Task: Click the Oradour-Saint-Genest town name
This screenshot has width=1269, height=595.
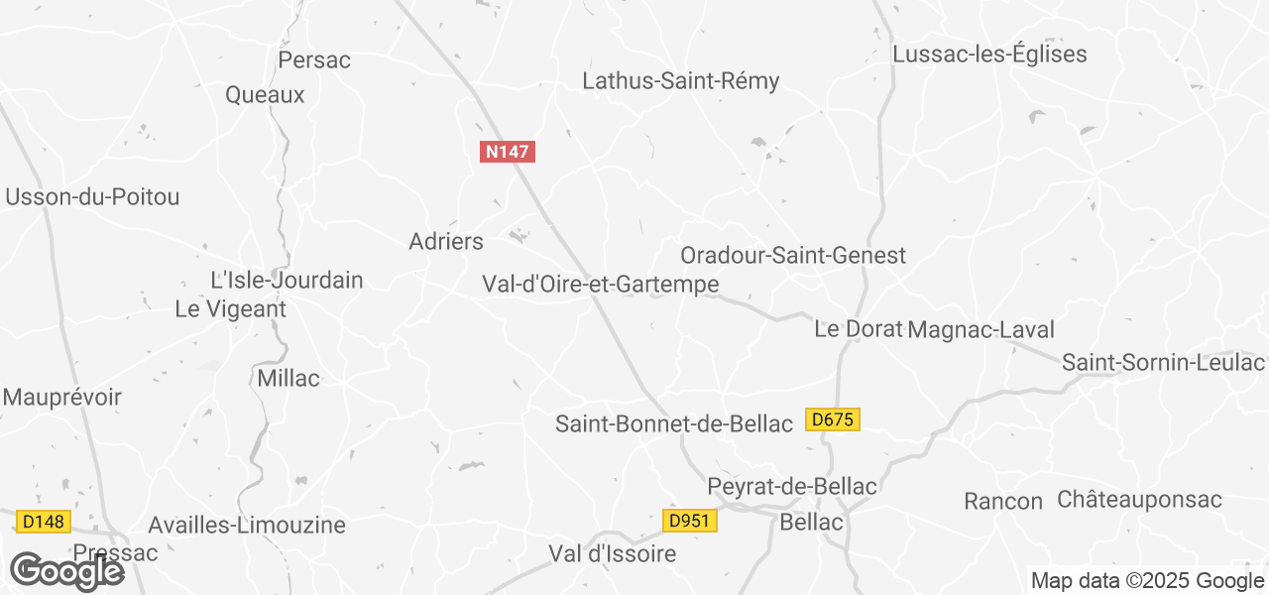Action: [793, 256]
